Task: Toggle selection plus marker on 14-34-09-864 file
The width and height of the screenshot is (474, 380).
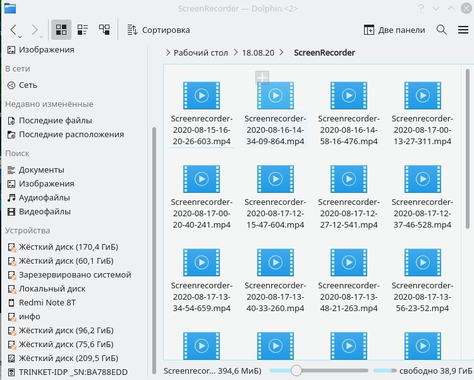Action: (x=262, y=78)
